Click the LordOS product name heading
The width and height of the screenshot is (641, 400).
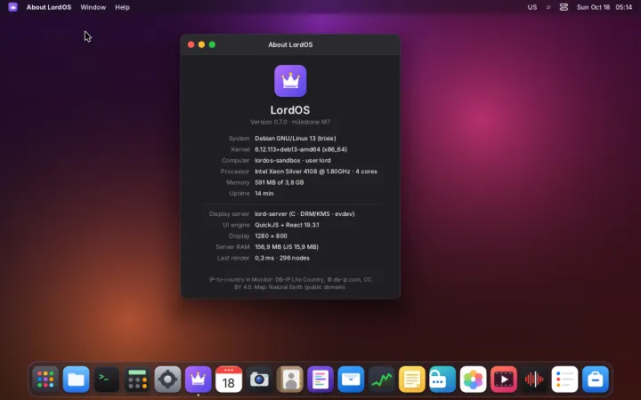pyautogui.click(x=290, y=110)
